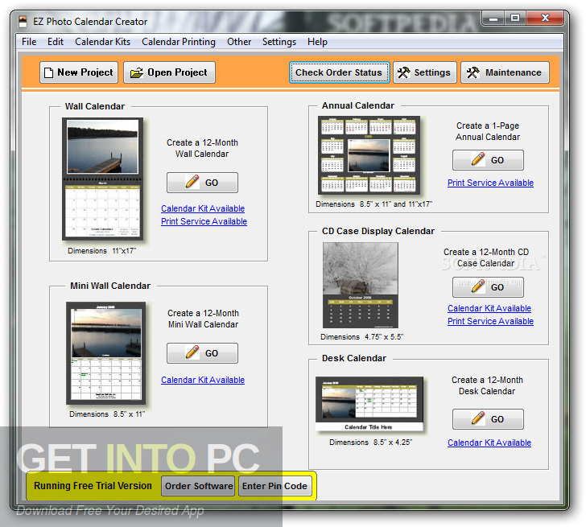The width and height of the screenshot is (586, 527).
Task: Maximize the EZ Photo Calendar Creator window
Action: tap(515, 18)
